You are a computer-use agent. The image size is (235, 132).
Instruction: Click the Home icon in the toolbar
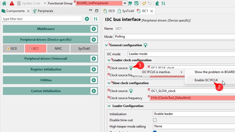coord(4,3)
